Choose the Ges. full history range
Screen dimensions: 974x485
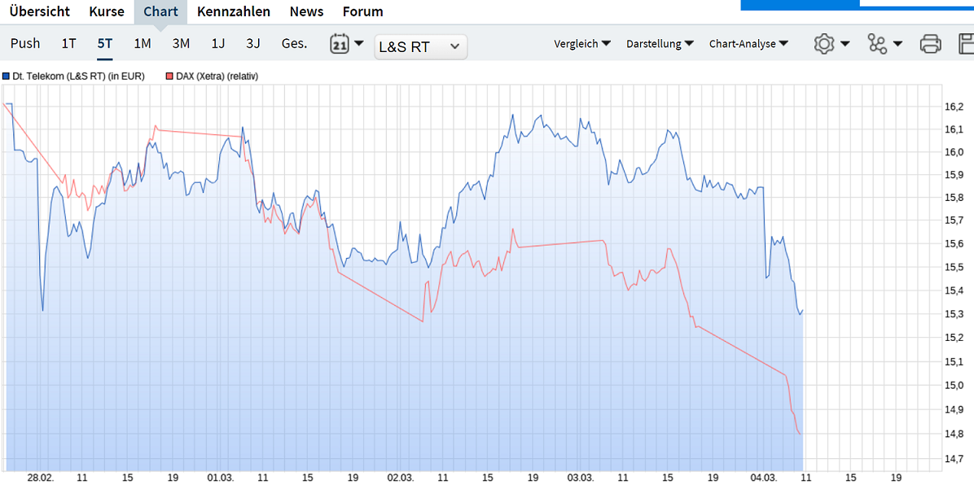click(295, 43)
